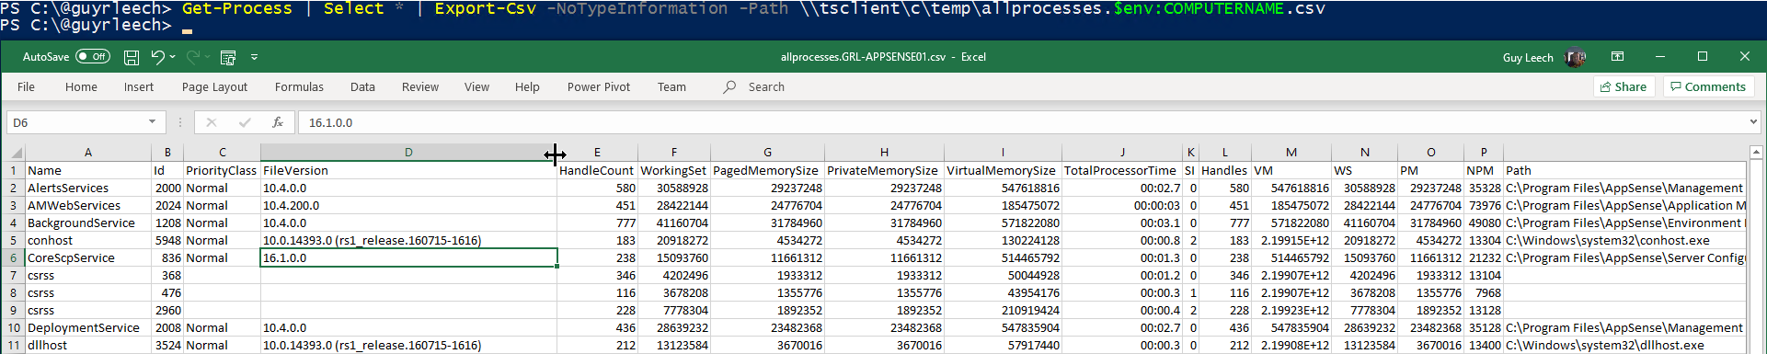Click the BackgroundService cell

(88, 223)
